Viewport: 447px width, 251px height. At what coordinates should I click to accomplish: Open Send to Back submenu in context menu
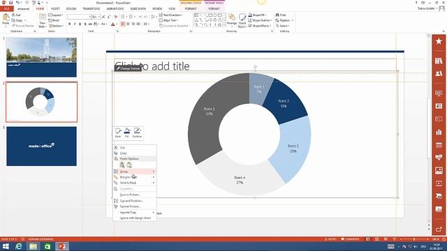click(x=135, y=183)
